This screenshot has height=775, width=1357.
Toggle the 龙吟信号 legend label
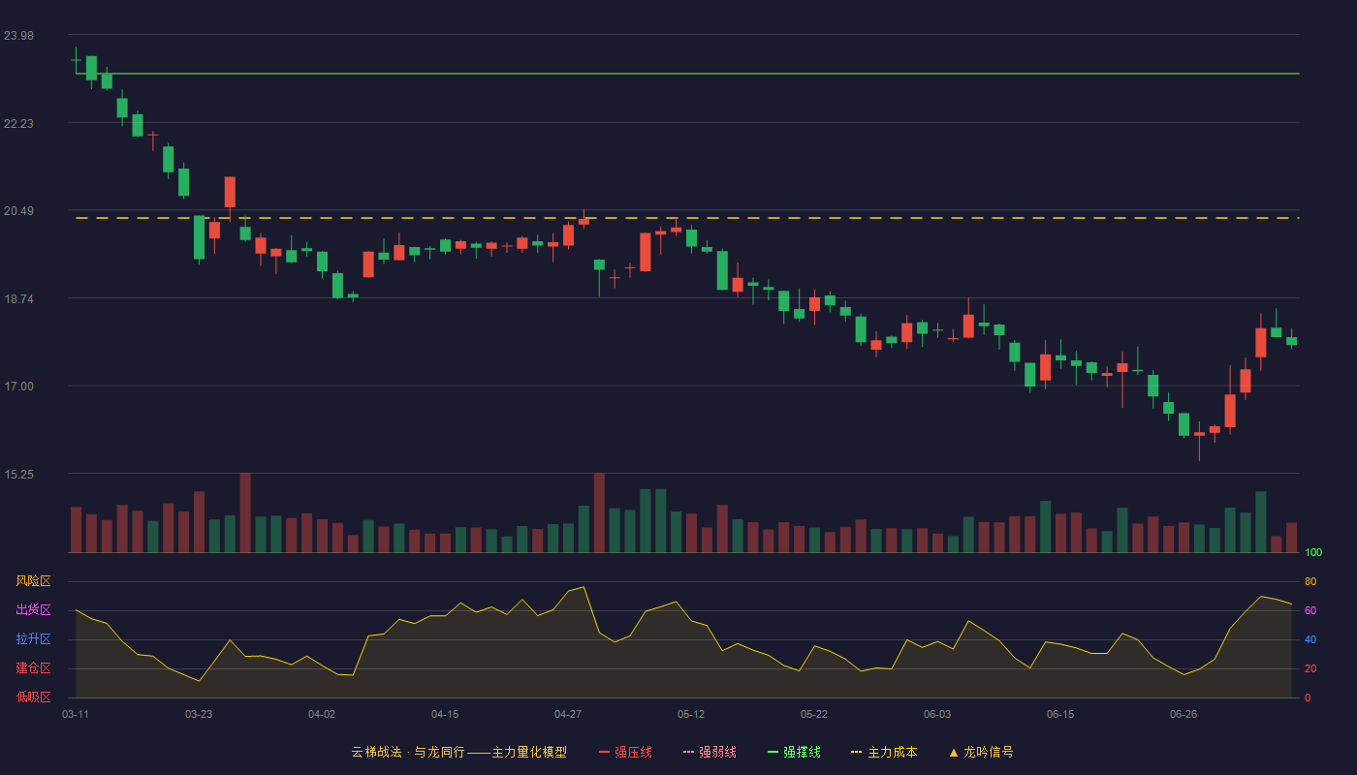989,752
